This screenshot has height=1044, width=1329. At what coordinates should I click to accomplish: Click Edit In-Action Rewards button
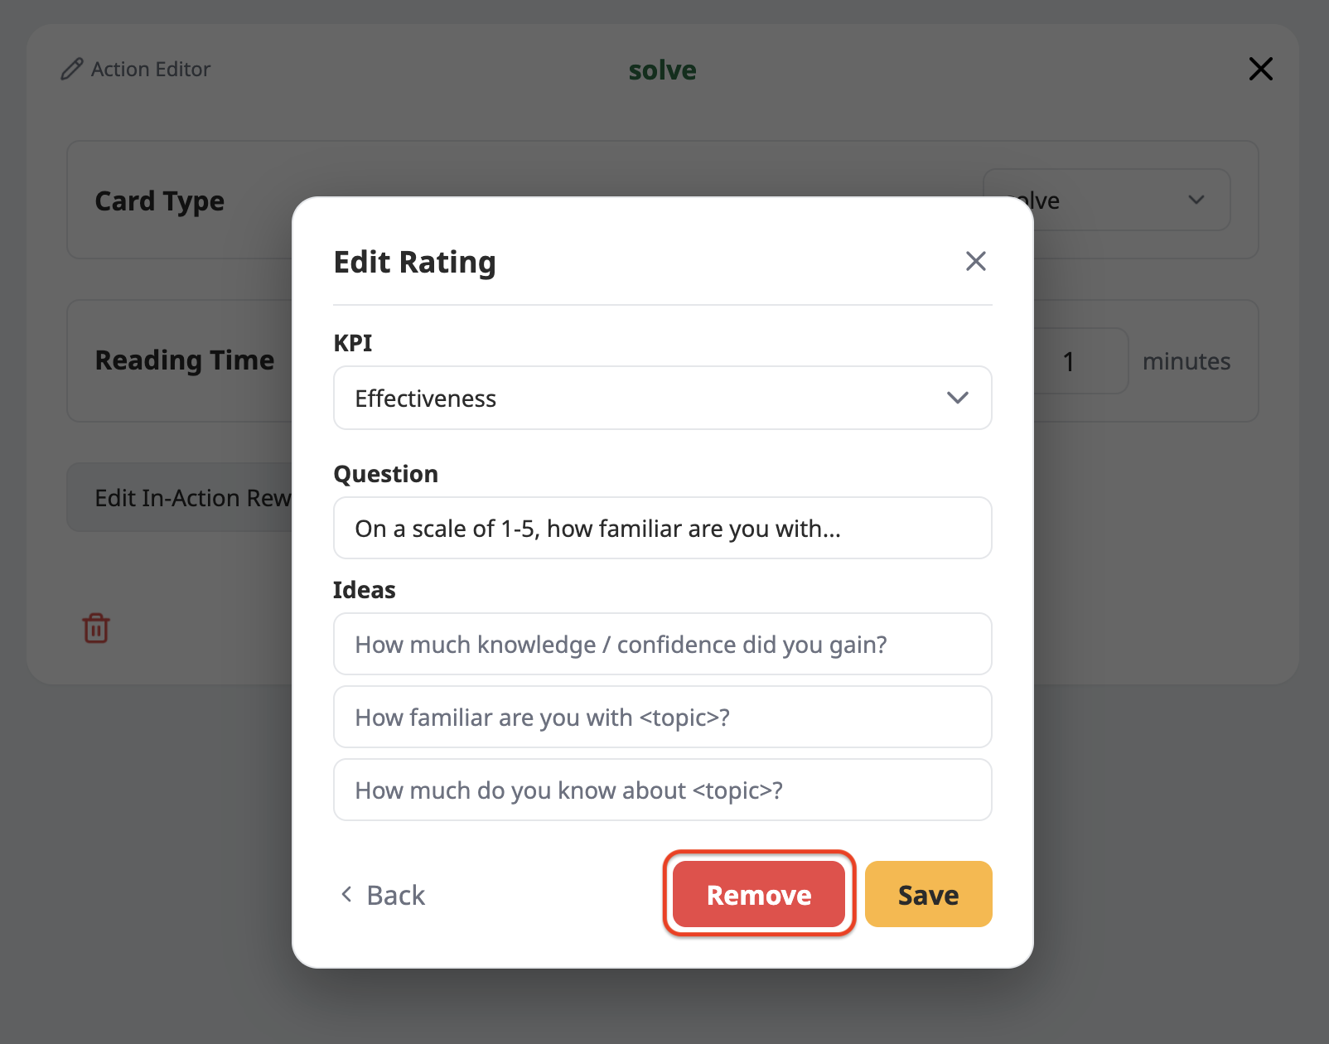[x=180, y=497]
